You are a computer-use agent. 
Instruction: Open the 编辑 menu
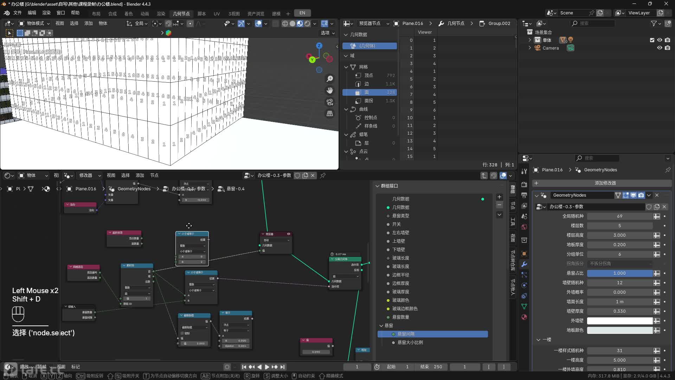[32, 13]
